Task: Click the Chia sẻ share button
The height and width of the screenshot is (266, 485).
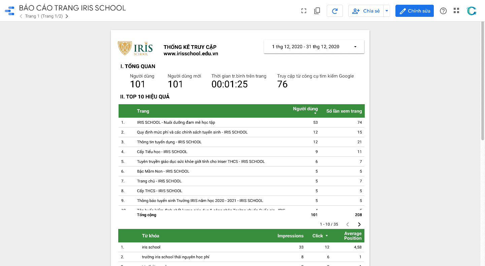Action: [366, 11]
